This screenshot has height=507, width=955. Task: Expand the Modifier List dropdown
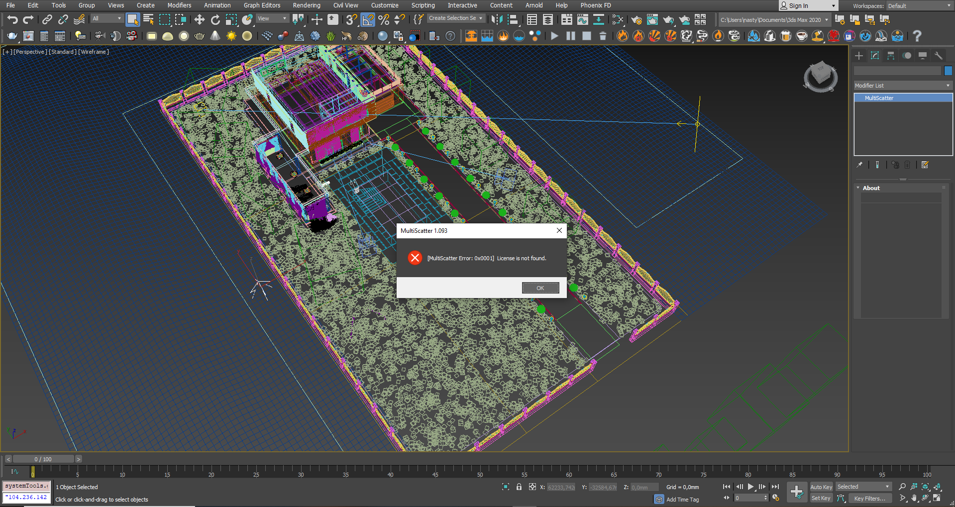[x=903, y=86]
